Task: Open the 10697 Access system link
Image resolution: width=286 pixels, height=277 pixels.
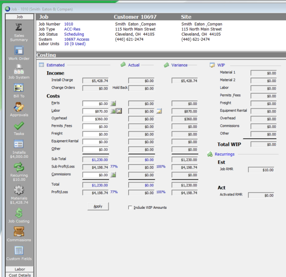Action: click(x=76, y=39)
